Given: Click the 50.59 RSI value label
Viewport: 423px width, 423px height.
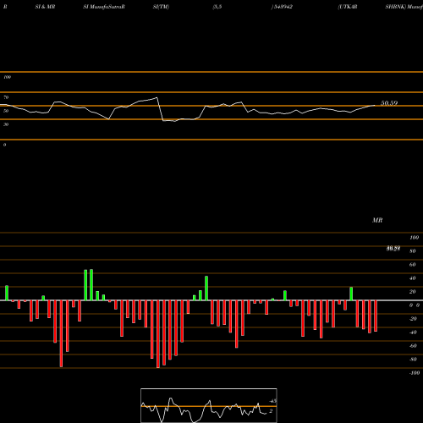Looking at the screenshot, I should click(389, 103).
